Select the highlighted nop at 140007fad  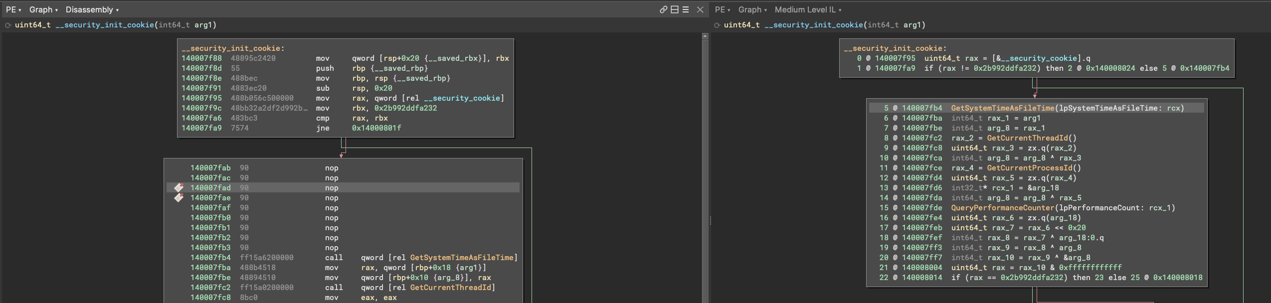click(343, 188)
